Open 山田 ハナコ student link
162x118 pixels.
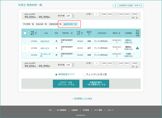[x=45, y=48]
